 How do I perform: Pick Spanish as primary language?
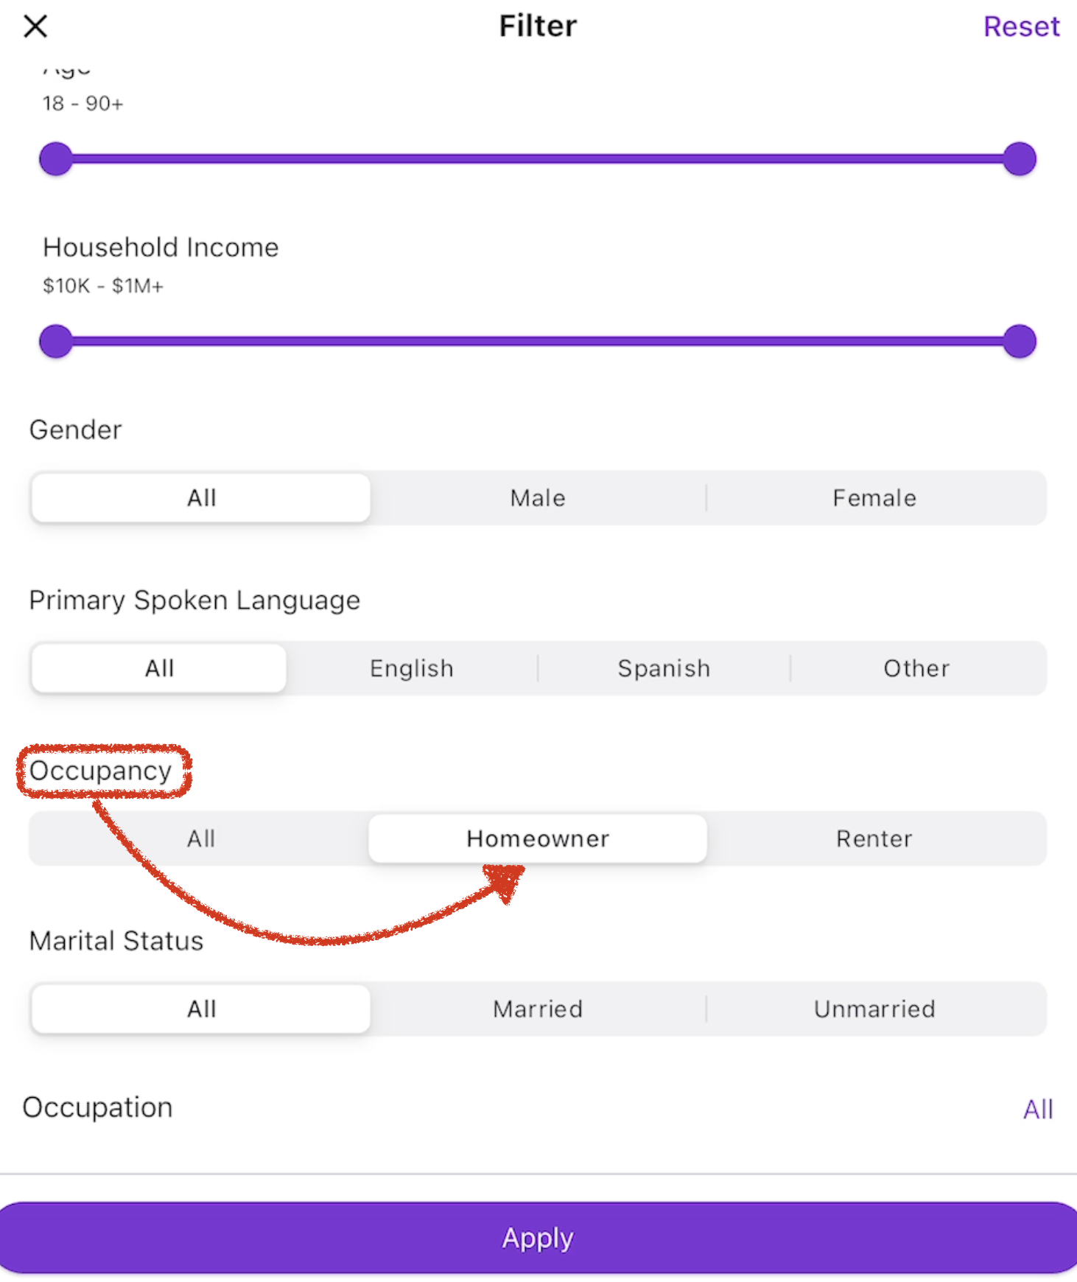tap(664, 668)
